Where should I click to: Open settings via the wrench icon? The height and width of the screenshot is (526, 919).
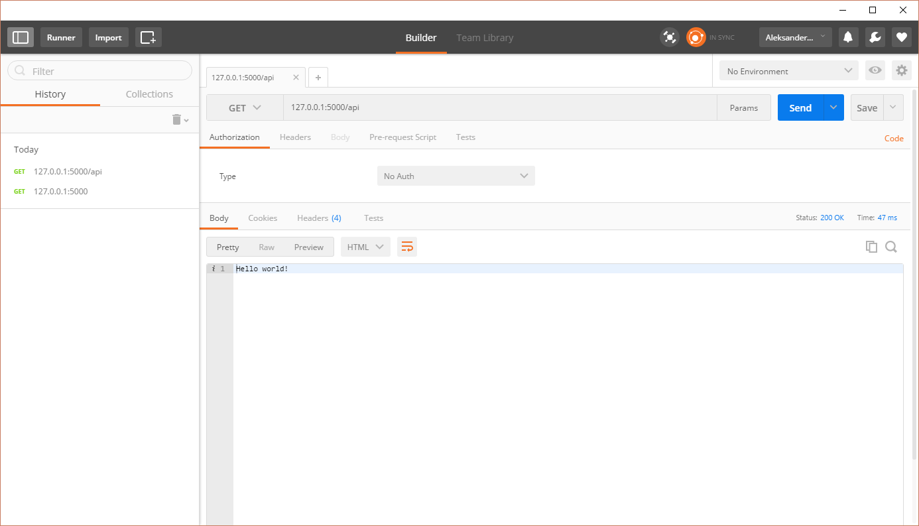click(x=875, y=37)
